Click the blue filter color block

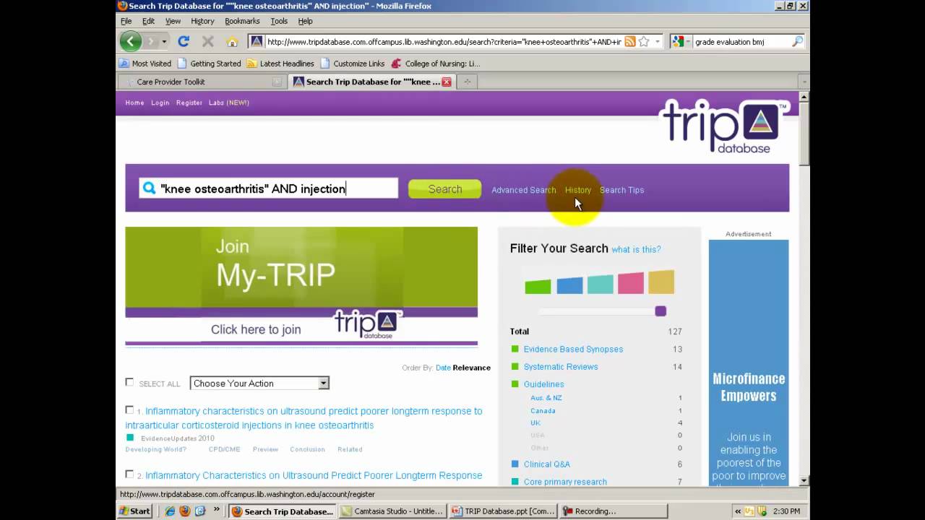569,286
